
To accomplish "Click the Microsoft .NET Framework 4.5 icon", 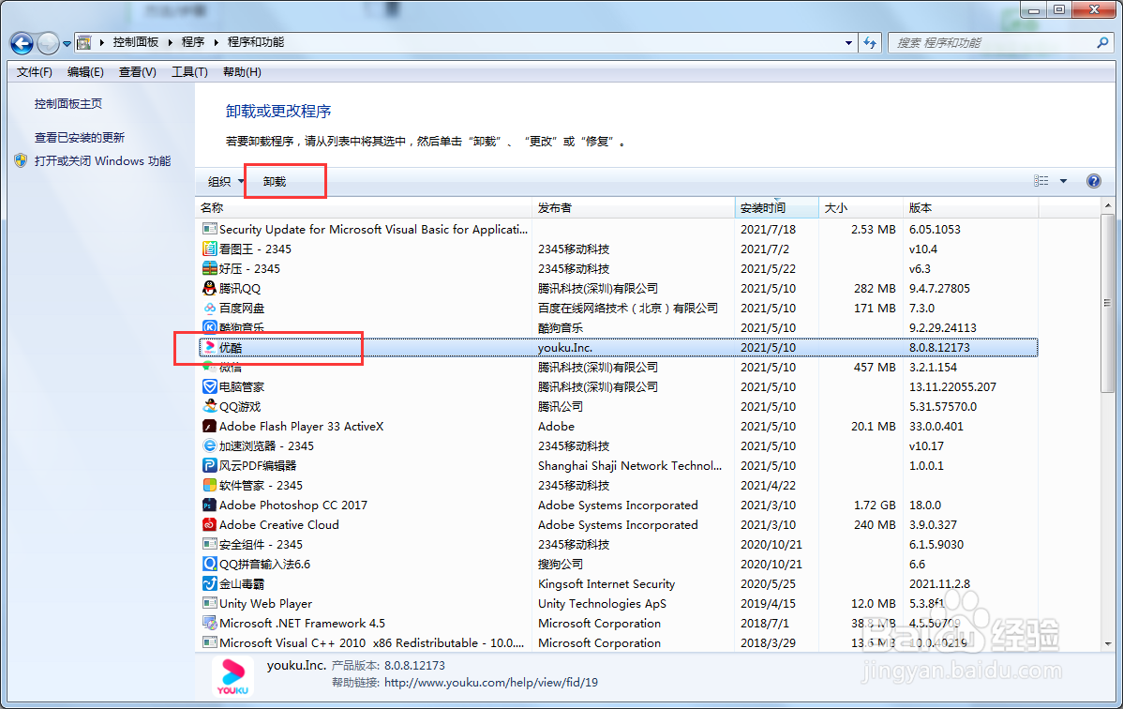I will 209,624.
